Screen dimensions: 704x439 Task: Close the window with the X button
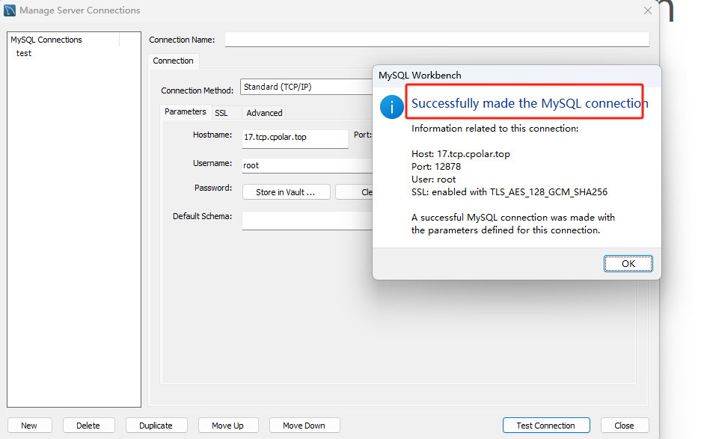(x=647, y=10)
